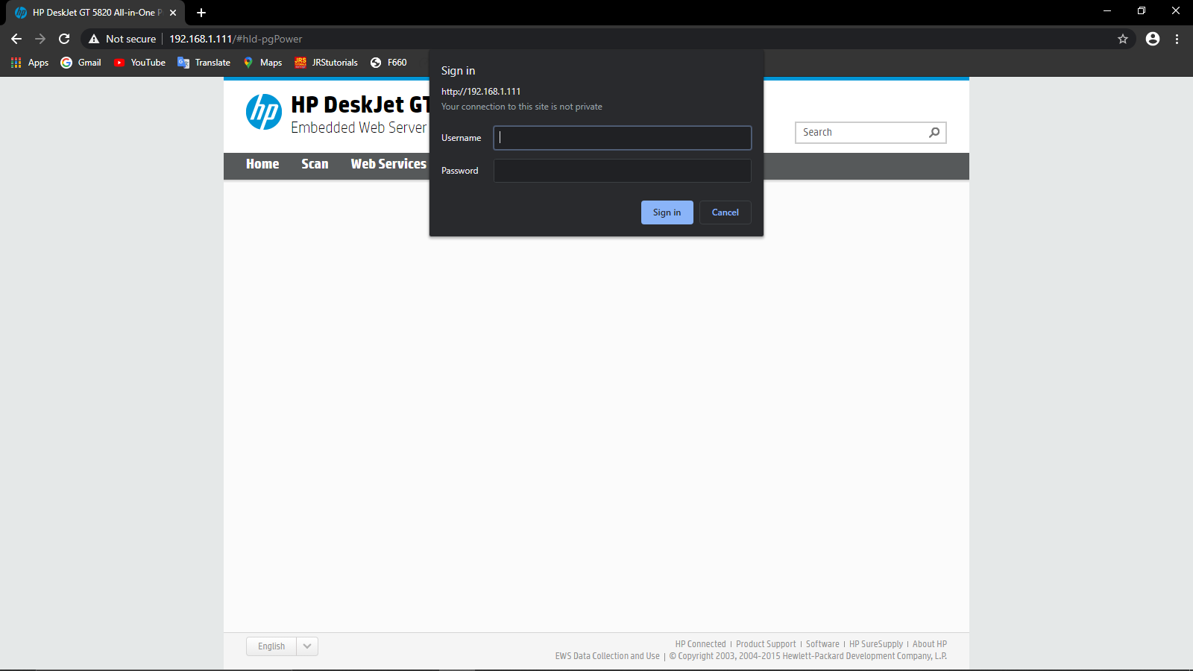Open the Gmail bookmark
Image resolution: width=1193 pixels, height=671 pixels.
[x=80, y=63]
